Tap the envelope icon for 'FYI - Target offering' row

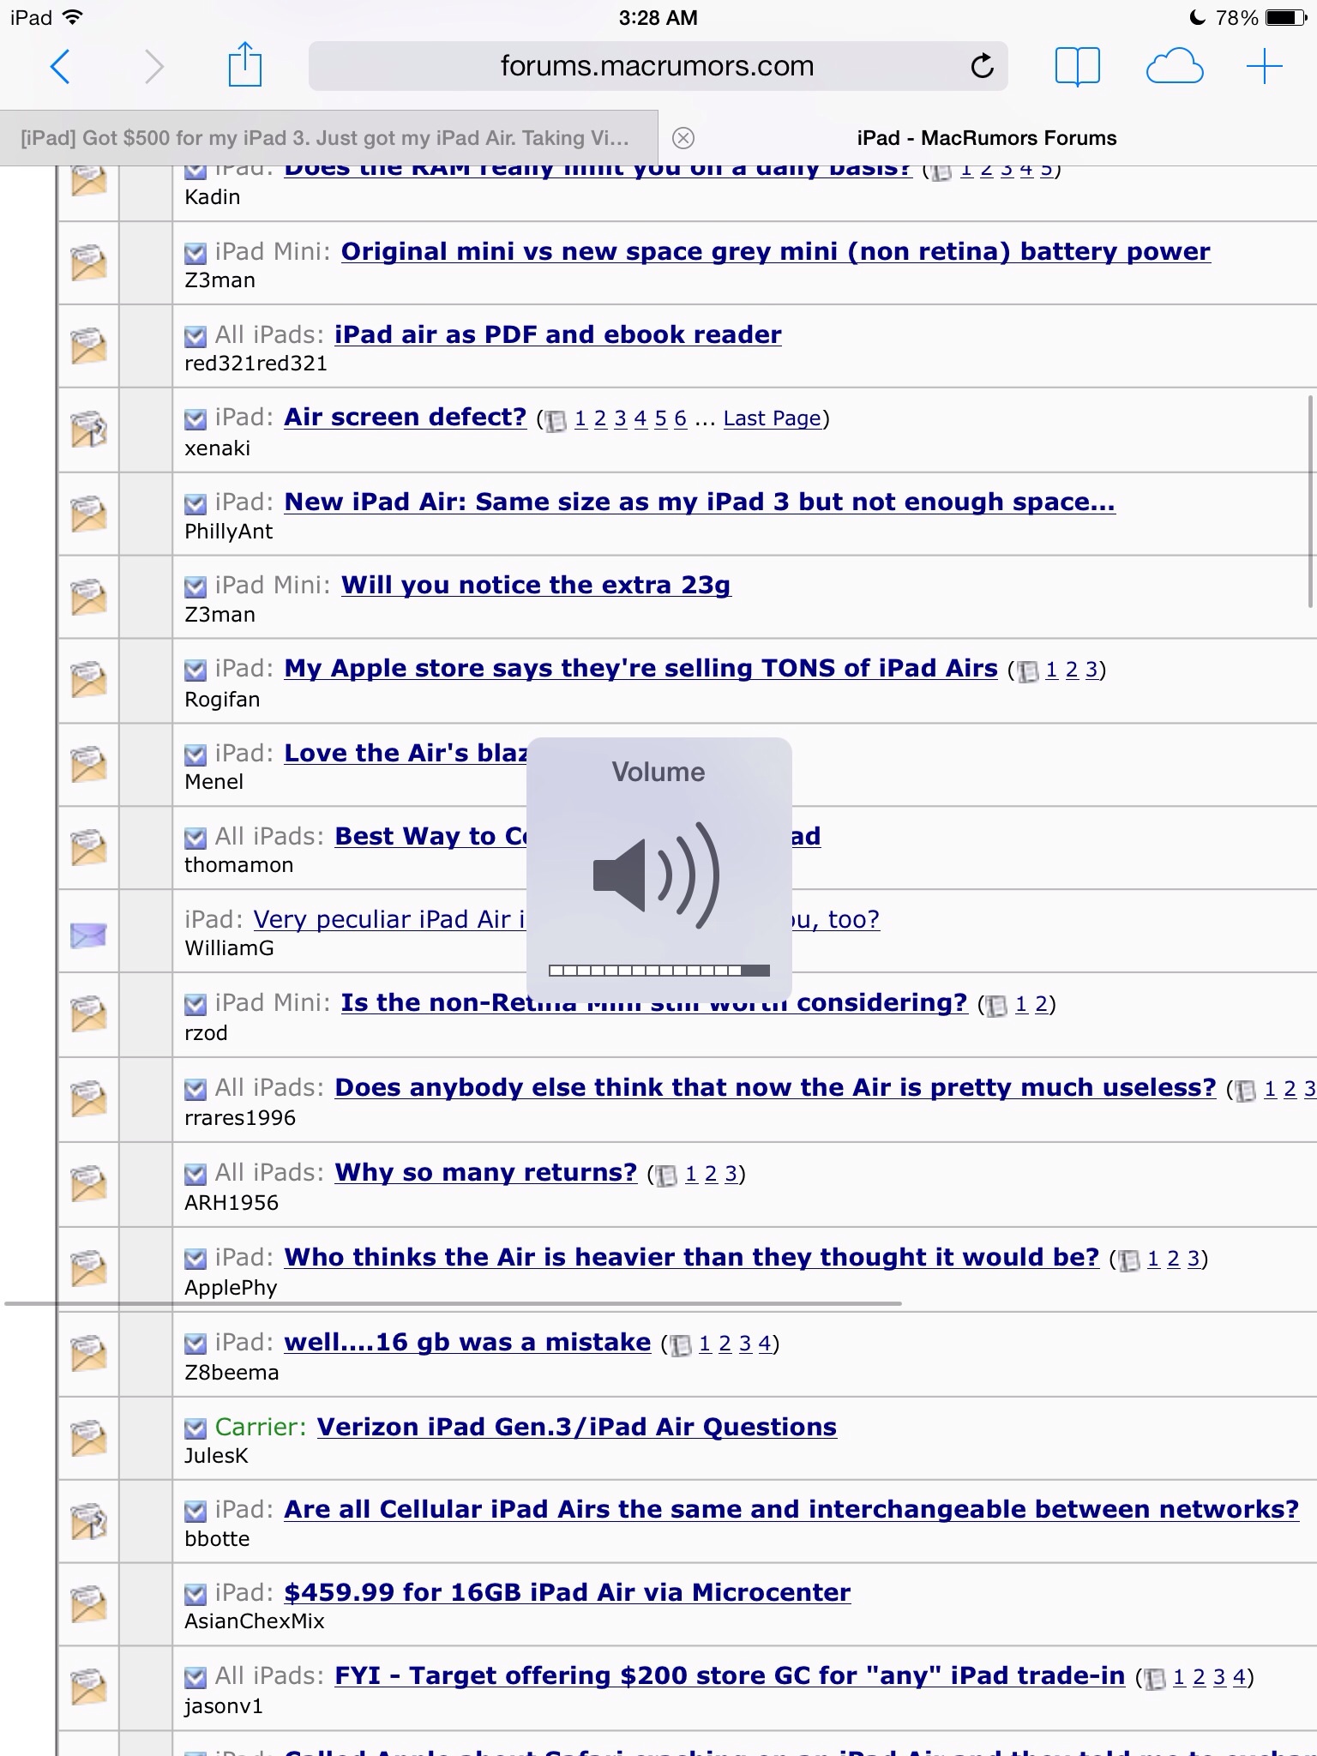(x=88, y=1687)
